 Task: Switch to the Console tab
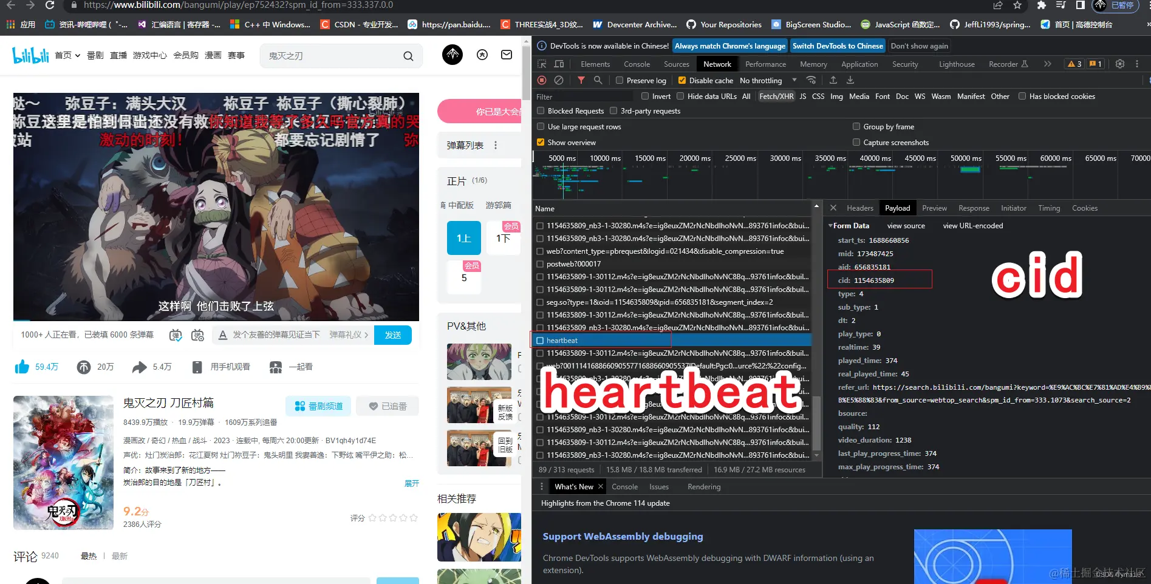click(x=637, y=64)
